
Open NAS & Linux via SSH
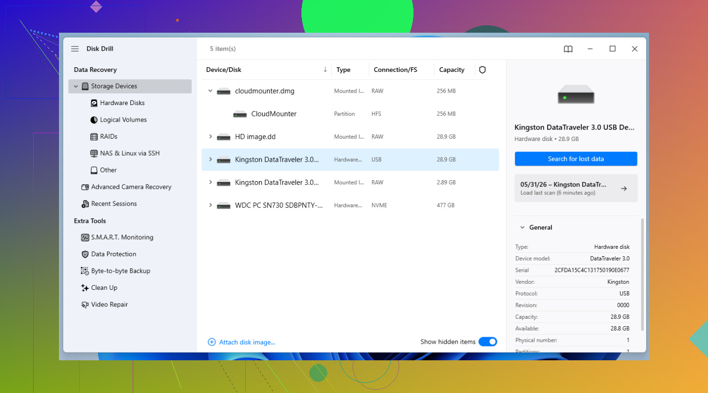[130, 153]
